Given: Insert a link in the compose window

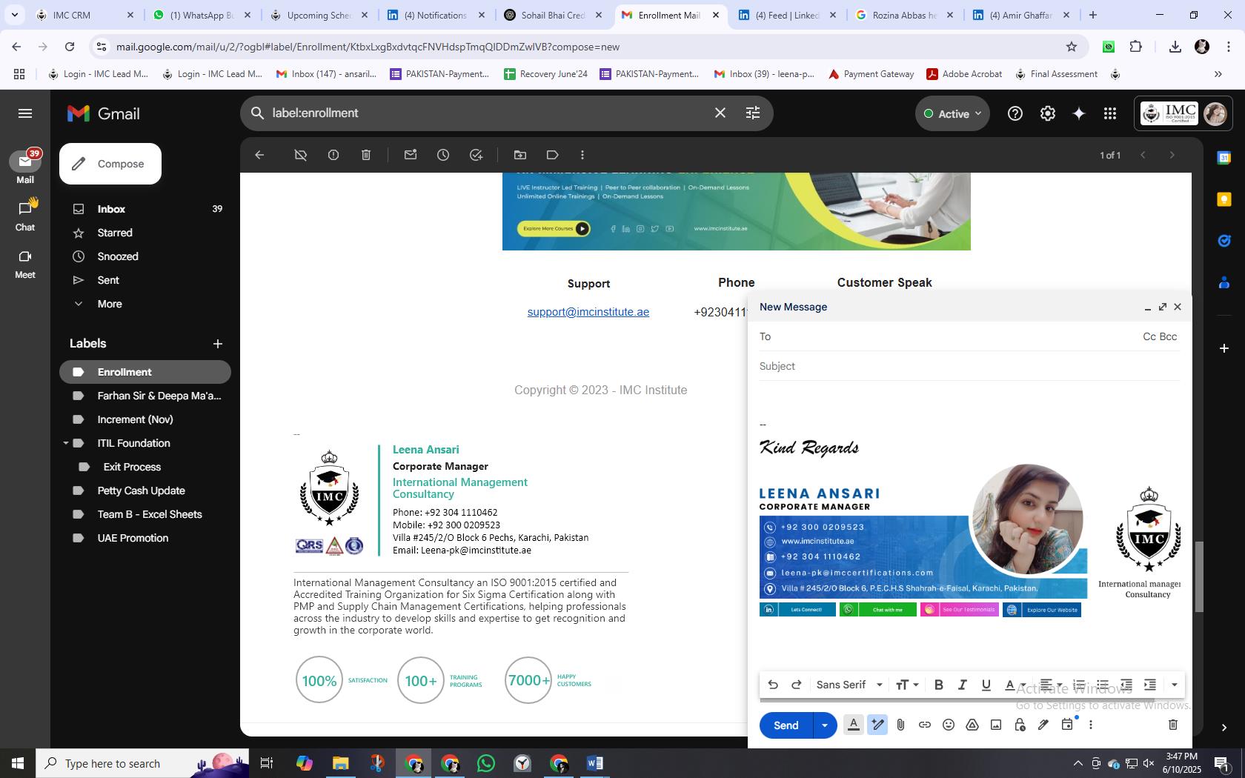Looking at the screenshot, I should (924, 725).
